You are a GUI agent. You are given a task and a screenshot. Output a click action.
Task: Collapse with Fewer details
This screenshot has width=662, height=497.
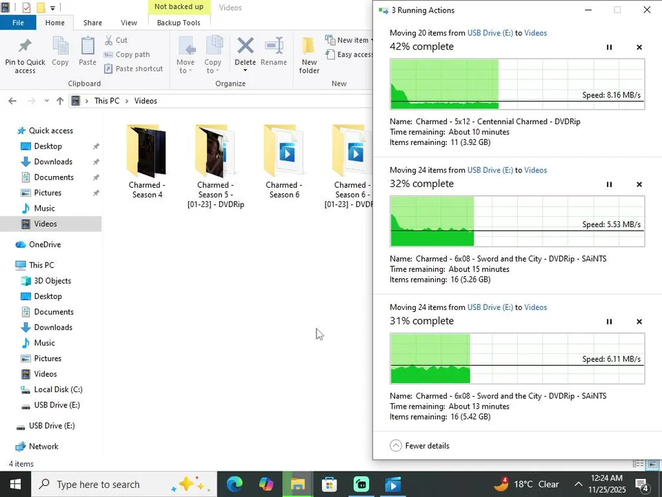(x=420, y=445)
